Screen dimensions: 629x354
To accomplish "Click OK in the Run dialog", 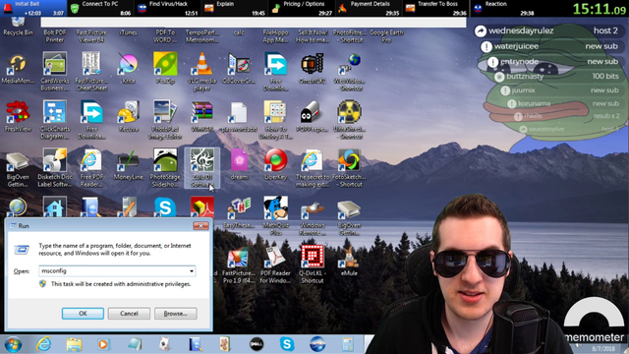I will point(83,314).
